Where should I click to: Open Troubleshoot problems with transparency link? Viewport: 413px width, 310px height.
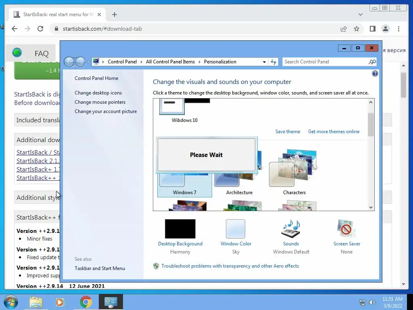(230, 266)
